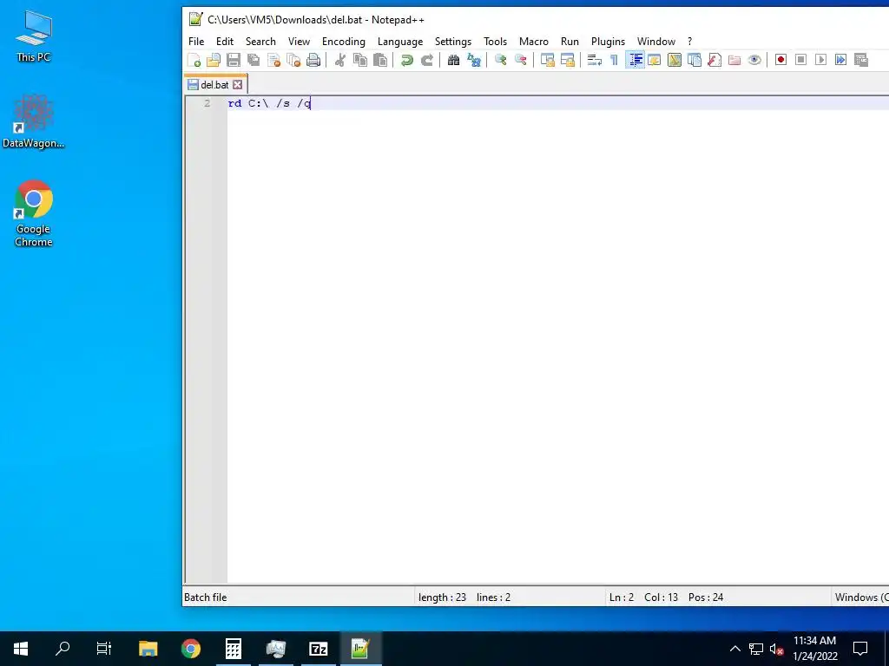Viewport: 889px width, 666px height.
Task: Redo the last undone edit
Action: tap(427, 60)
